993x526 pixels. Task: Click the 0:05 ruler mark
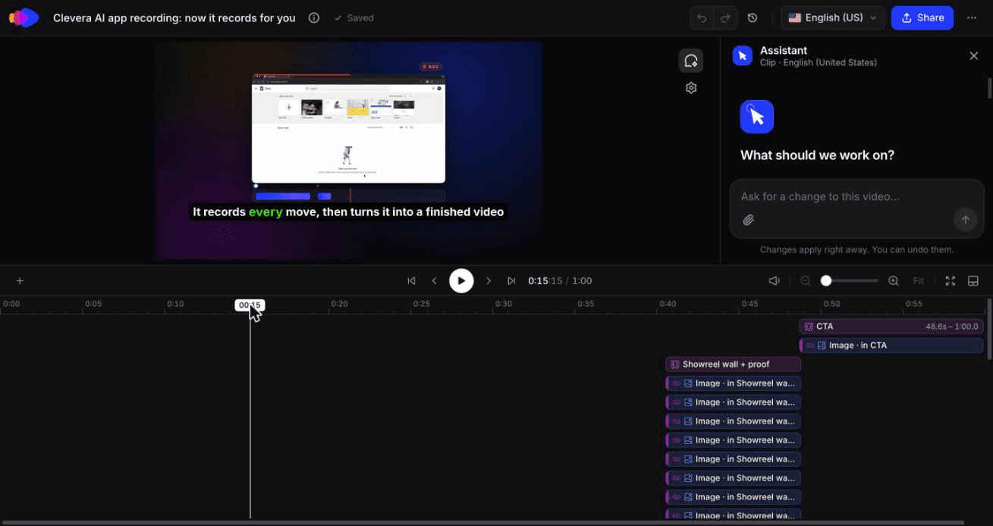click(x=93, y=304)
